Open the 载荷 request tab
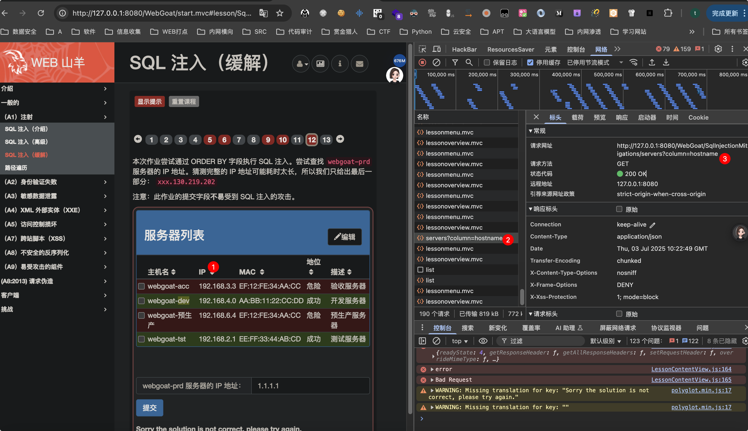The height and width of the screenshot is (431, 748). pyautogui.click(x=577, y=118)
